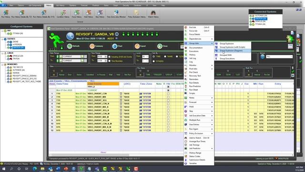The width and height of the screenshot is (305, 172).
Task: Collapse the ISERIES tree node
Action: pyautogui.click(x=2, y=39)
